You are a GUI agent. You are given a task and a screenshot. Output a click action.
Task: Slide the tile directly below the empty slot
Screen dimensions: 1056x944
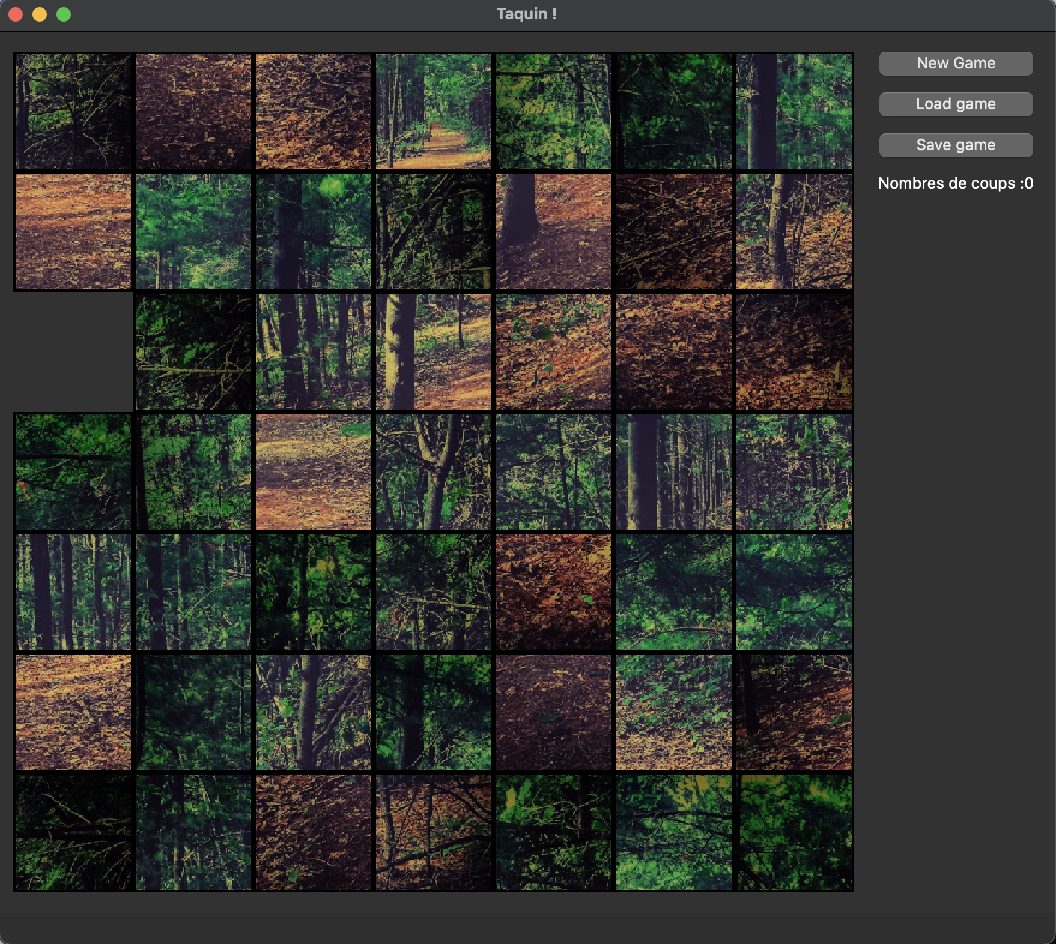pos(73,472)
